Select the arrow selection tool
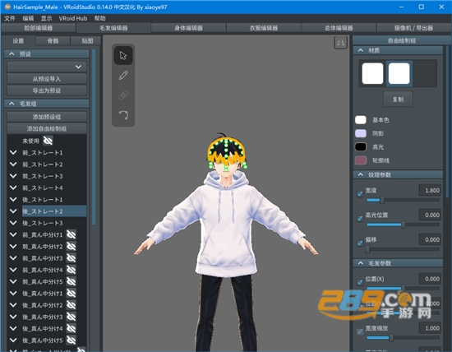Viewport: 452px width, 352px height. pos(123,55)
